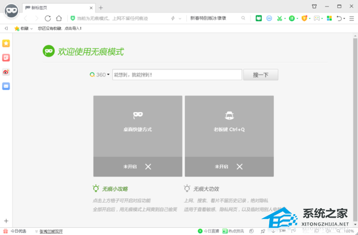Click the green mask logo beside 欢迎使用无痕模式
Image resolution: width=358 pixels, height=235 pixels.
point(49,51)
